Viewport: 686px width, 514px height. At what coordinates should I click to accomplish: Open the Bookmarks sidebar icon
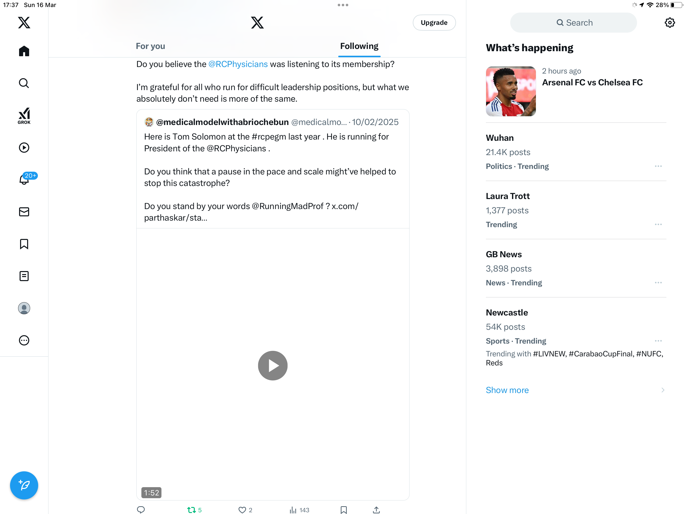coord(24,244)
